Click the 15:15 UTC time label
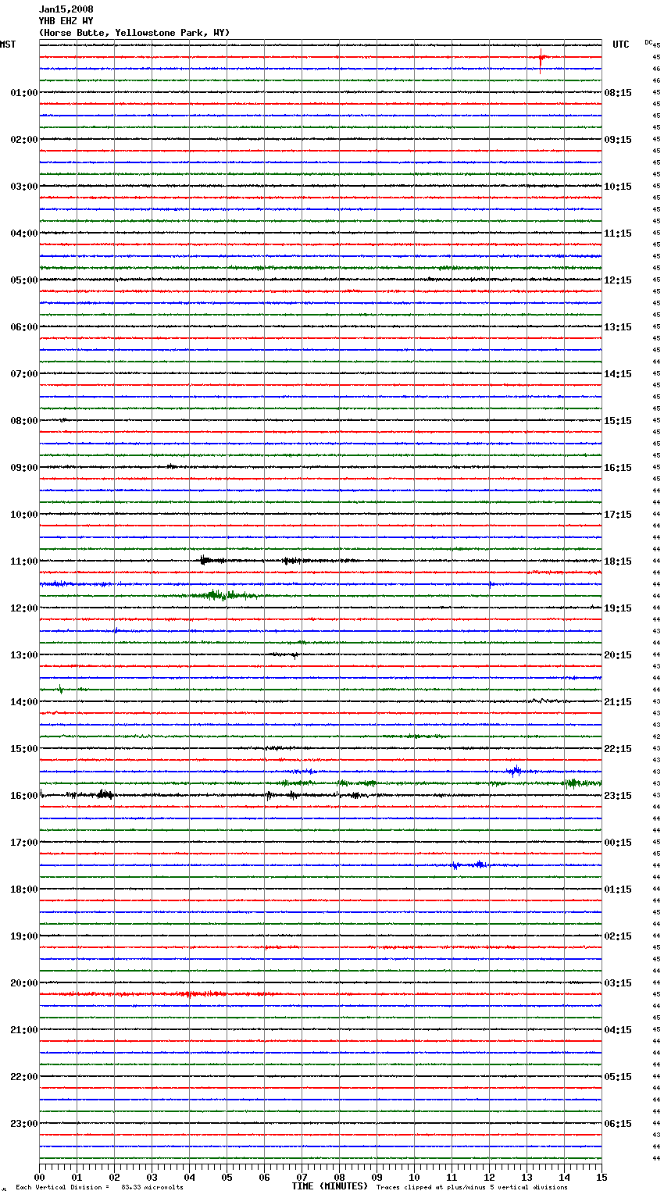The height and width of the screenshot is (1198, 664). click(618, 421)
